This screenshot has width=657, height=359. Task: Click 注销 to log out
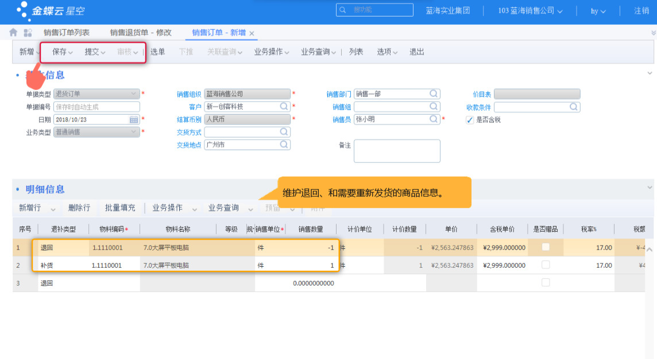point(641,11)
